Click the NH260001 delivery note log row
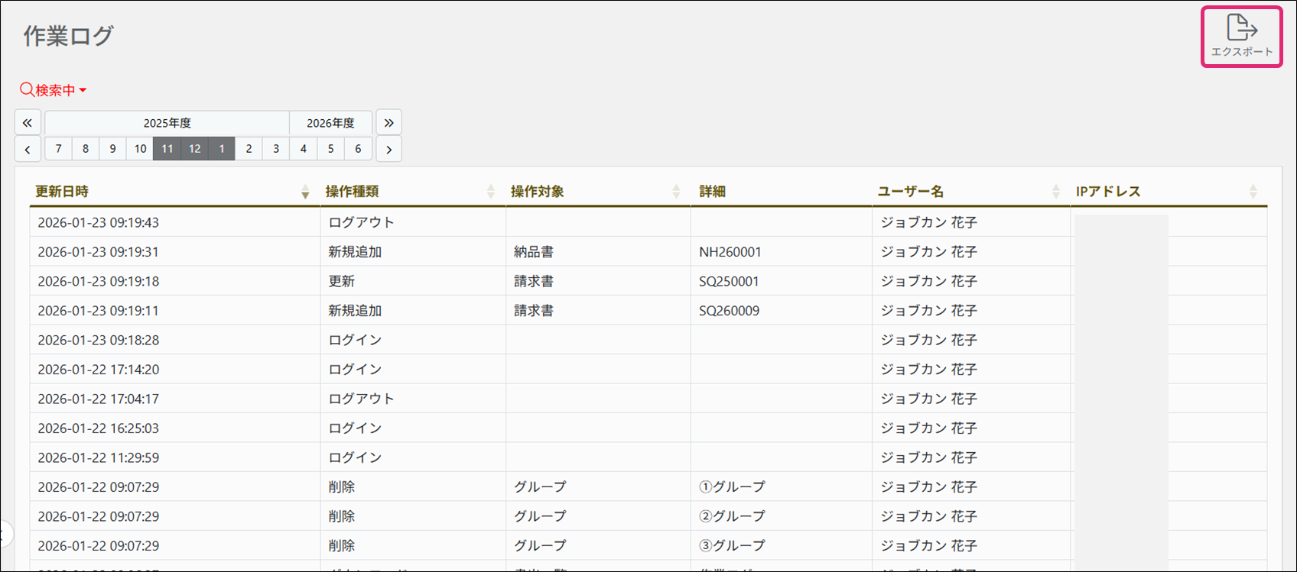This screenshot has width=1297, height=572. tap(730, 252)
